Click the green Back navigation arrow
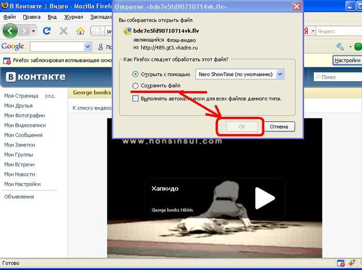The height and width of the screenshot is (270, 362). click(x=10, y=31)
